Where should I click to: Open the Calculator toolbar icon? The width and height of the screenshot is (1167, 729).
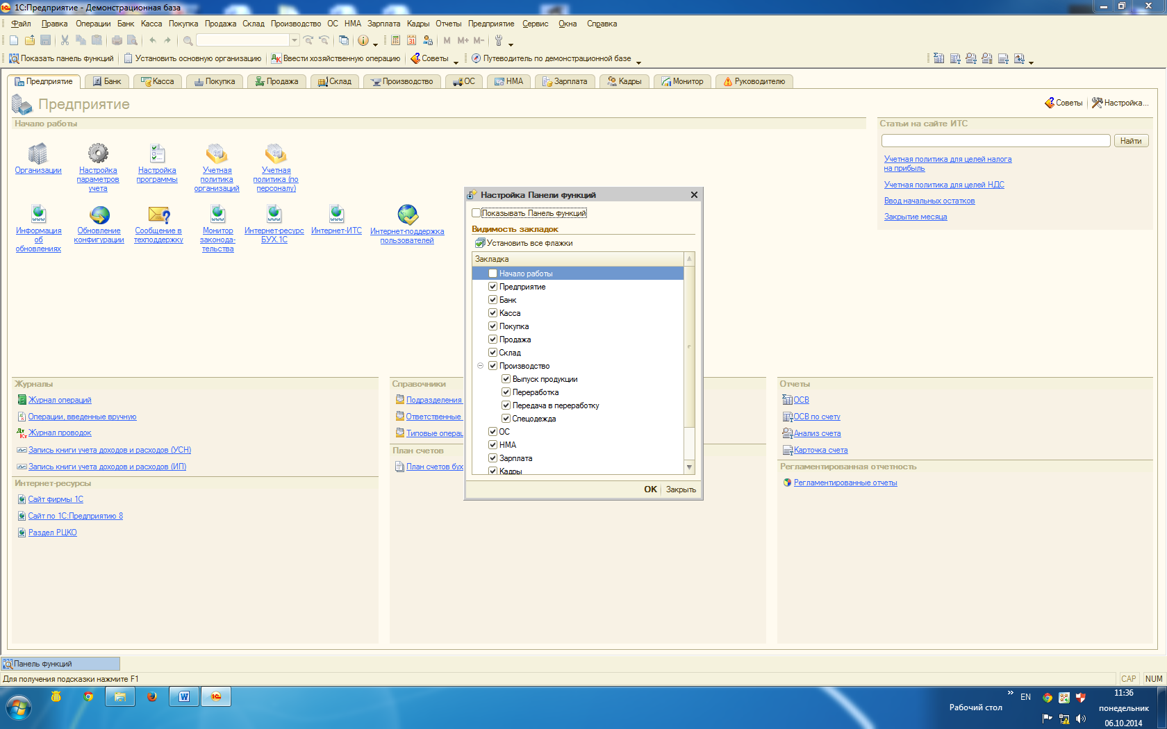point(395,40)
